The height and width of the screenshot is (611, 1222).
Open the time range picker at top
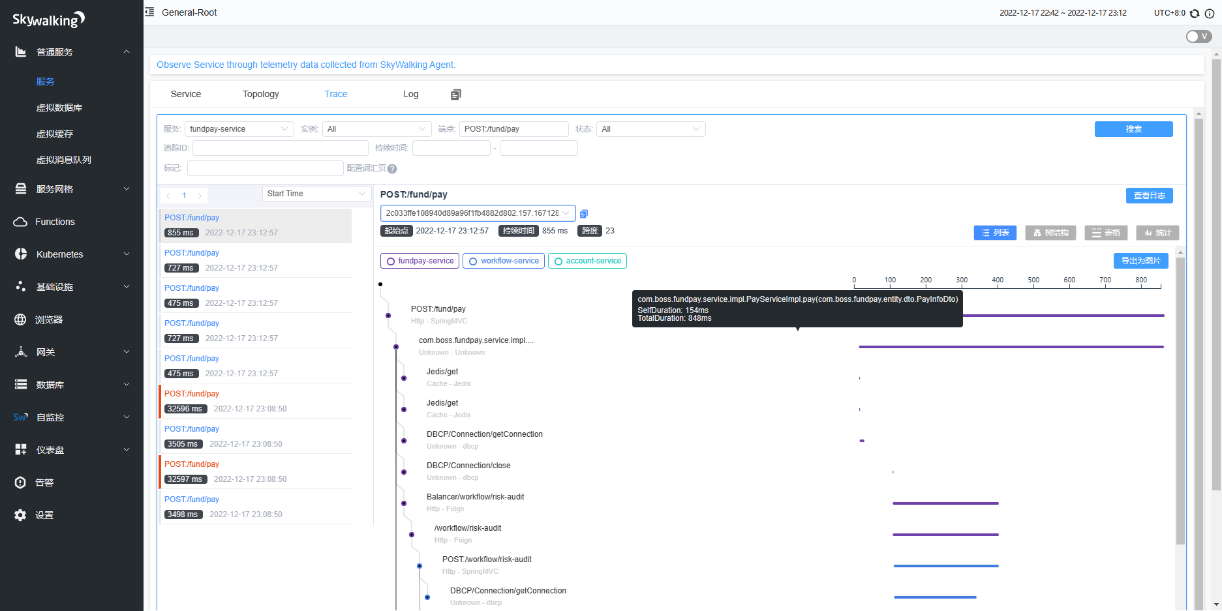[x=1063, y=13]
